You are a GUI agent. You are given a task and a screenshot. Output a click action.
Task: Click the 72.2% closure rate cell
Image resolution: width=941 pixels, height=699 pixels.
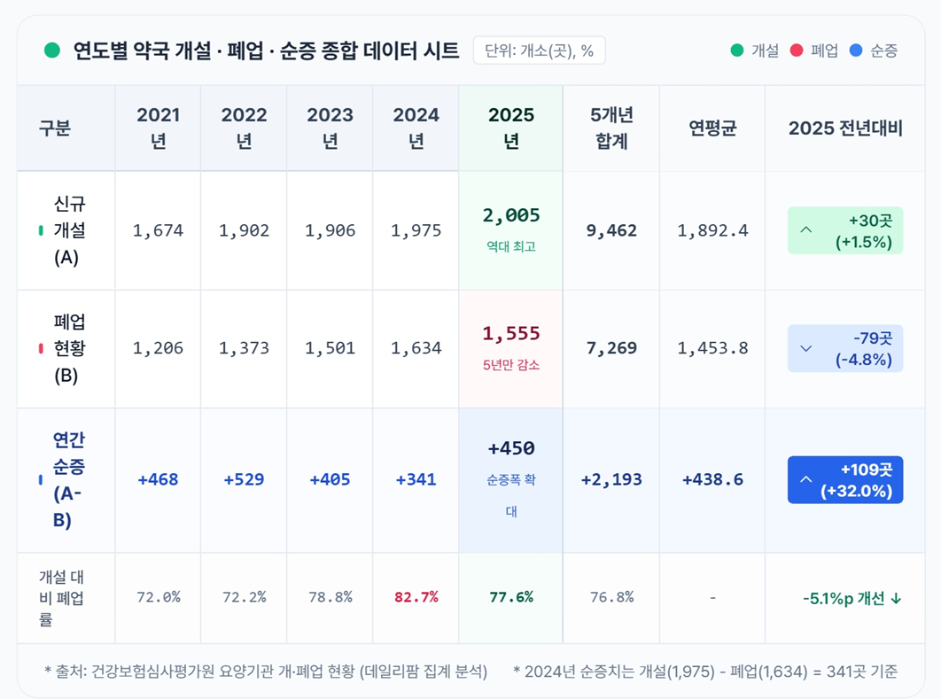click(244, 597)
